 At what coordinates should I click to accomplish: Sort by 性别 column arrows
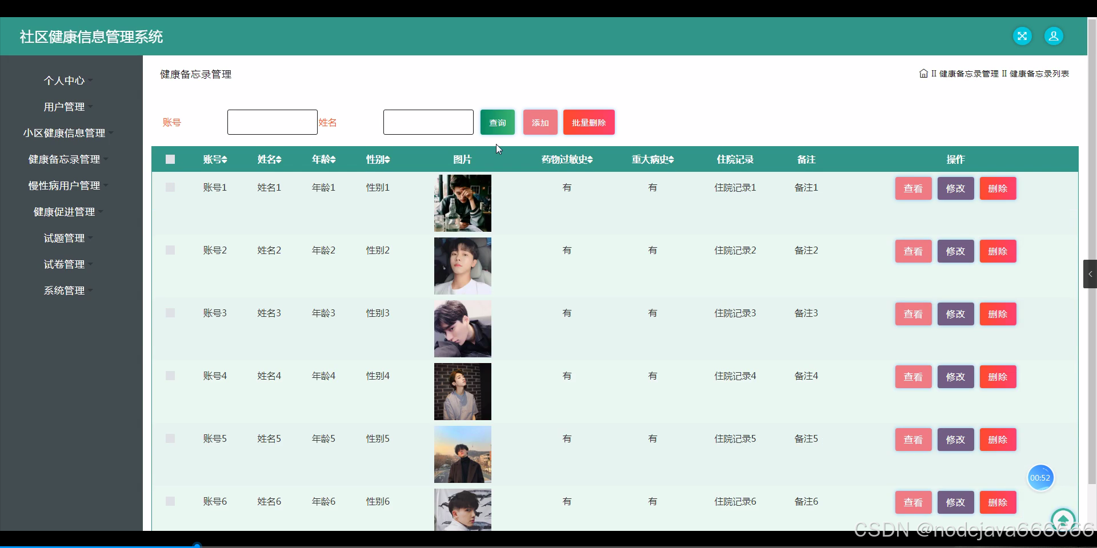coord(387,160)
